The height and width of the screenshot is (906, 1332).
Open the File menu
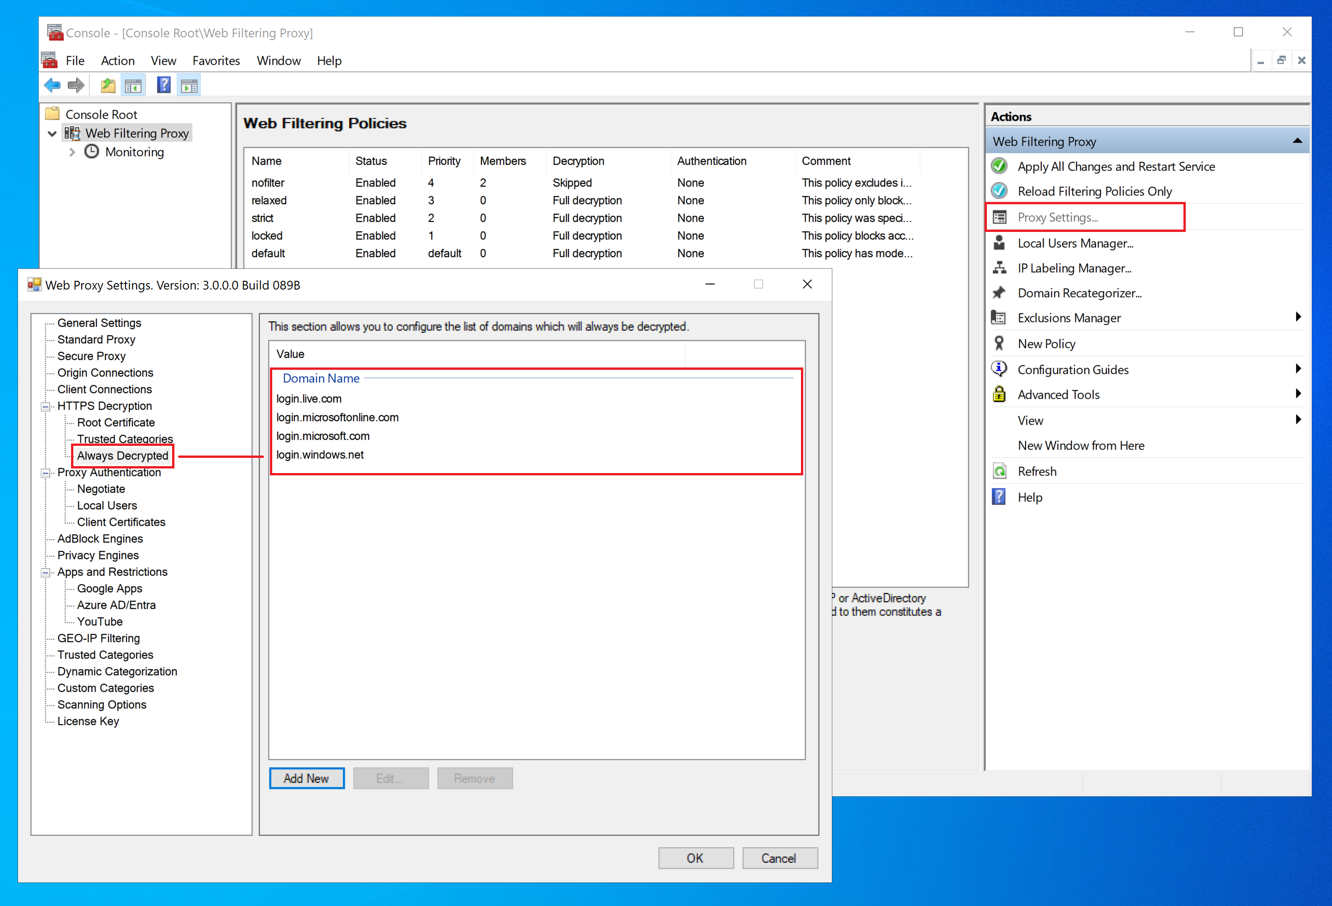click(75, 61)
